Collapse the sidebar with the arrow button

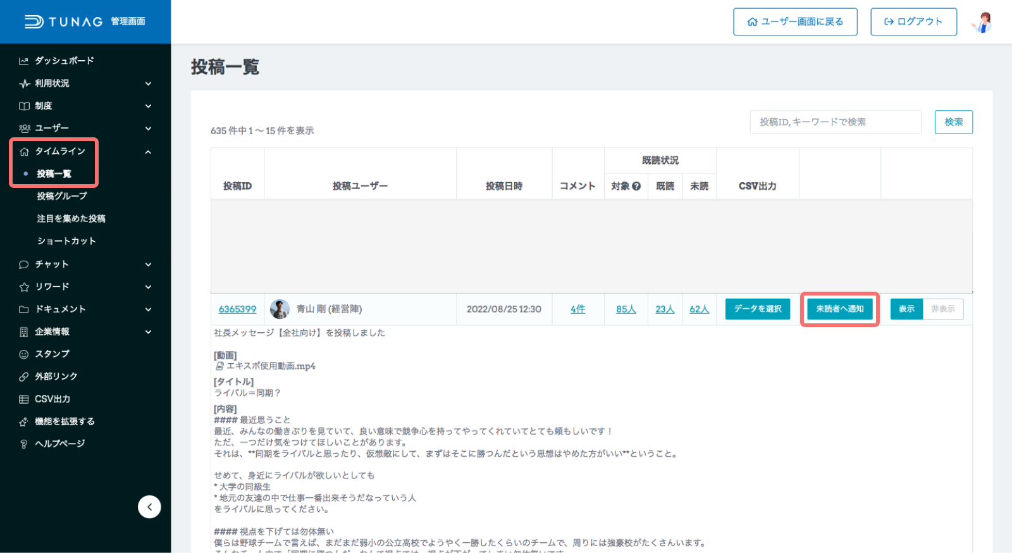(x=149, y=507)
